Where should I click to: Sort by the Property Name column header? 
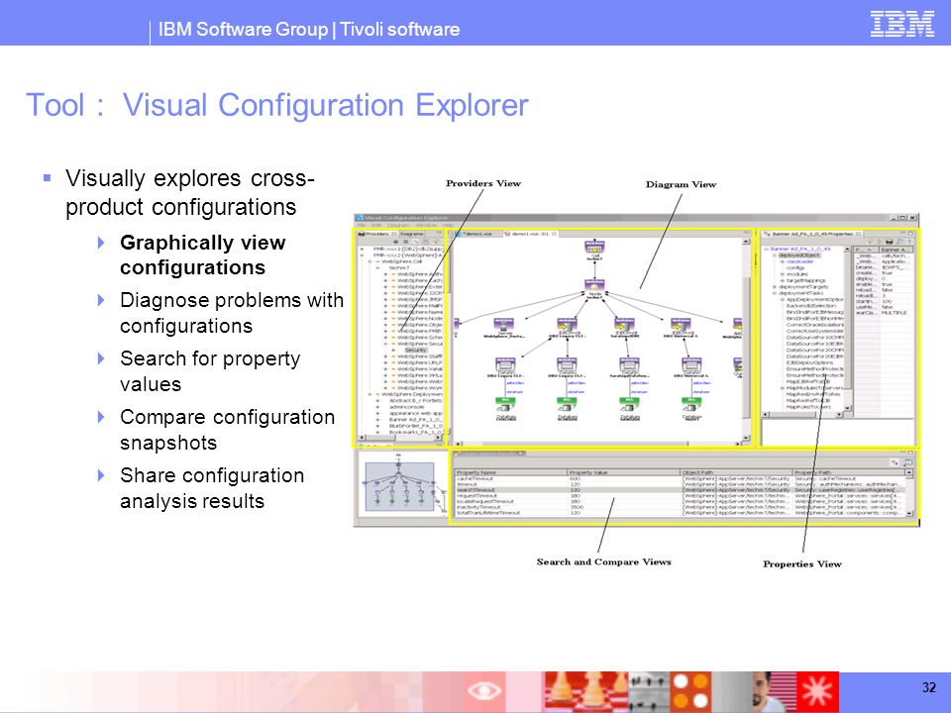(510, 472)
